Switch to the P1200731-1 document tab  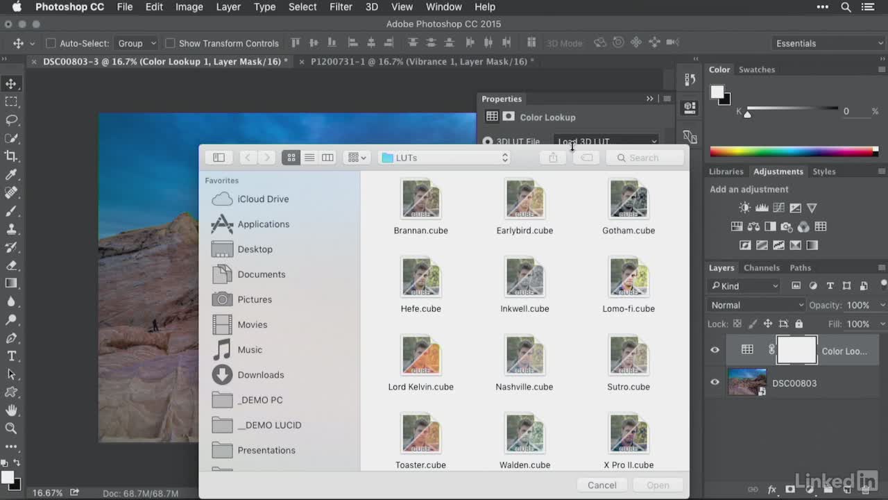pos(422,61)
